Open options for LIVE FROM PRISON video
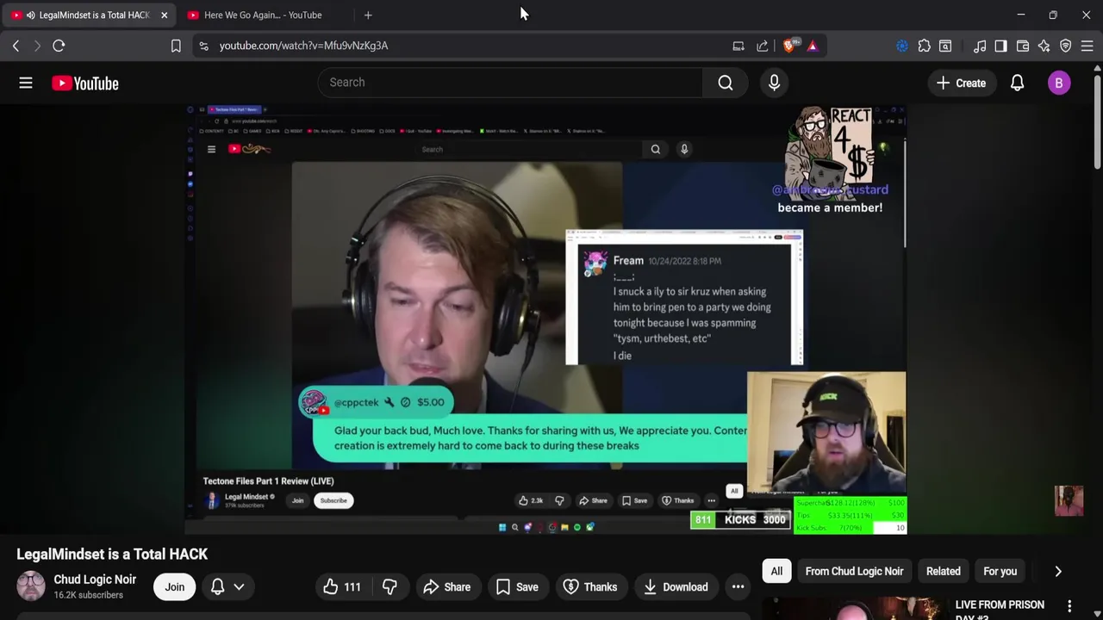Viewport: 1103px width, 620px height. click(x=1069, y=606)
